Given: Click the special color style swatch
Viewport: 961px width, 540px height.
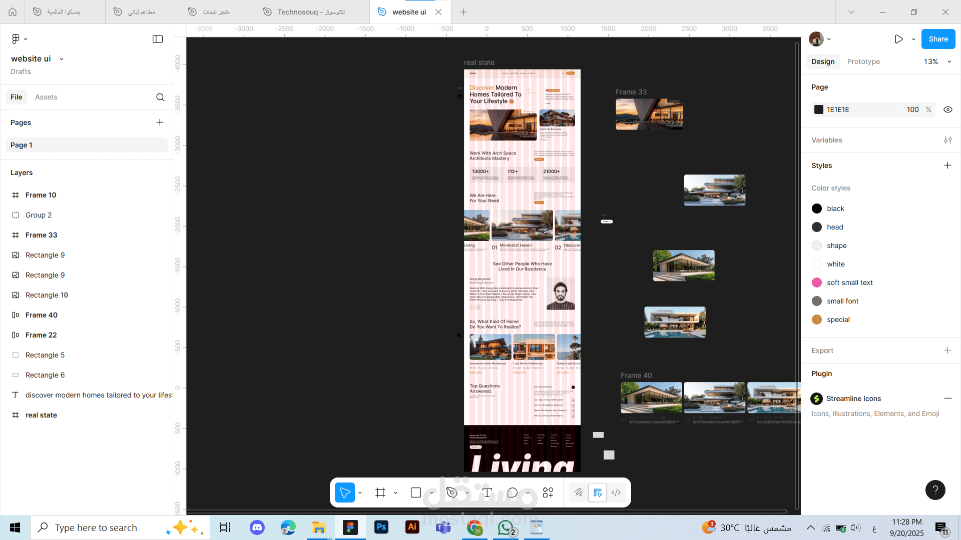Looking at the screenshot, I should [817, 319].
